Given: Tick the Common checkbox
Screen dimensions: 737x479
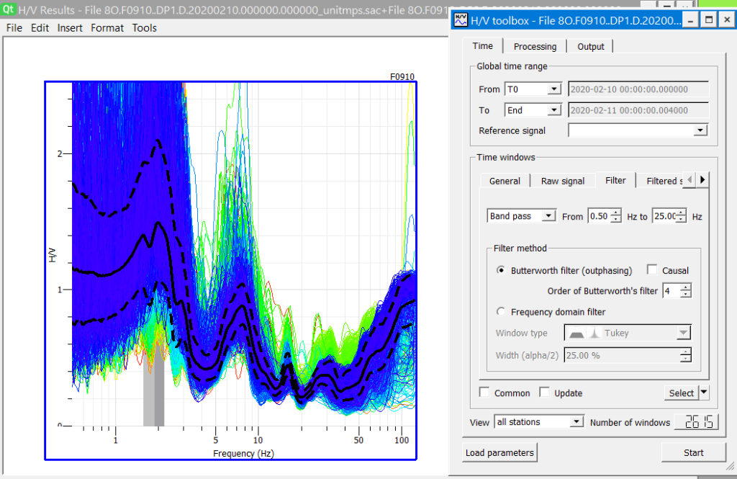Looking at the screenshot, I should (485, 393).
